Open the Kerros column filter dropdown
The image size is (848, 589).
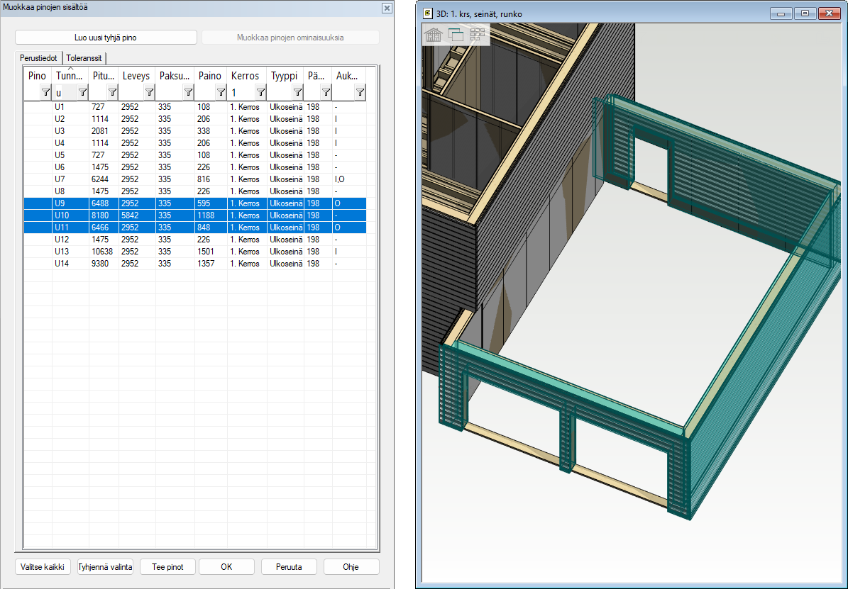coord(260,92)
